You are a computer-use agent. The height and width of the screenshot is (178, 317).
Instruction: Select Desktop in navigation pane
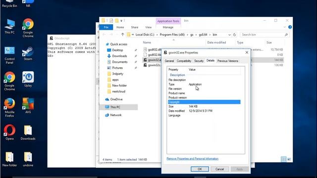(x=117, y=50)
